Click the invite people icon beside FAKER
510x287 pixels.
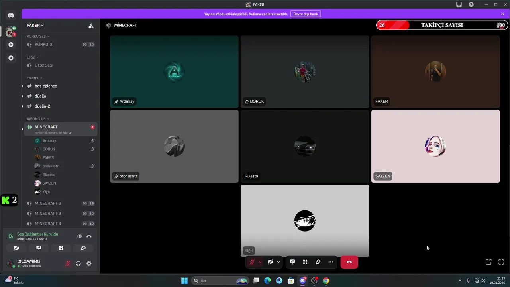pos(91,26)
